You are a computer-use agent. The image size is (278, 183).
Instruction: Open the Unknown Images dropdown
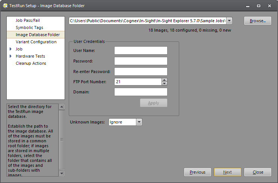[x=139, y=122]
